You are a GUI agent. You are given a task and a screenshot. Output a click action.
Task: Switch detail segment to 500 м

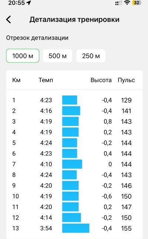click(x=58, y=56)
